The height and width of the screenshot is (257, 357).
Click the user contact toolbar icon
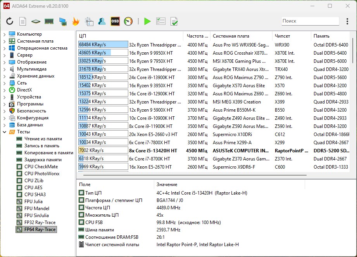(102, 21)
